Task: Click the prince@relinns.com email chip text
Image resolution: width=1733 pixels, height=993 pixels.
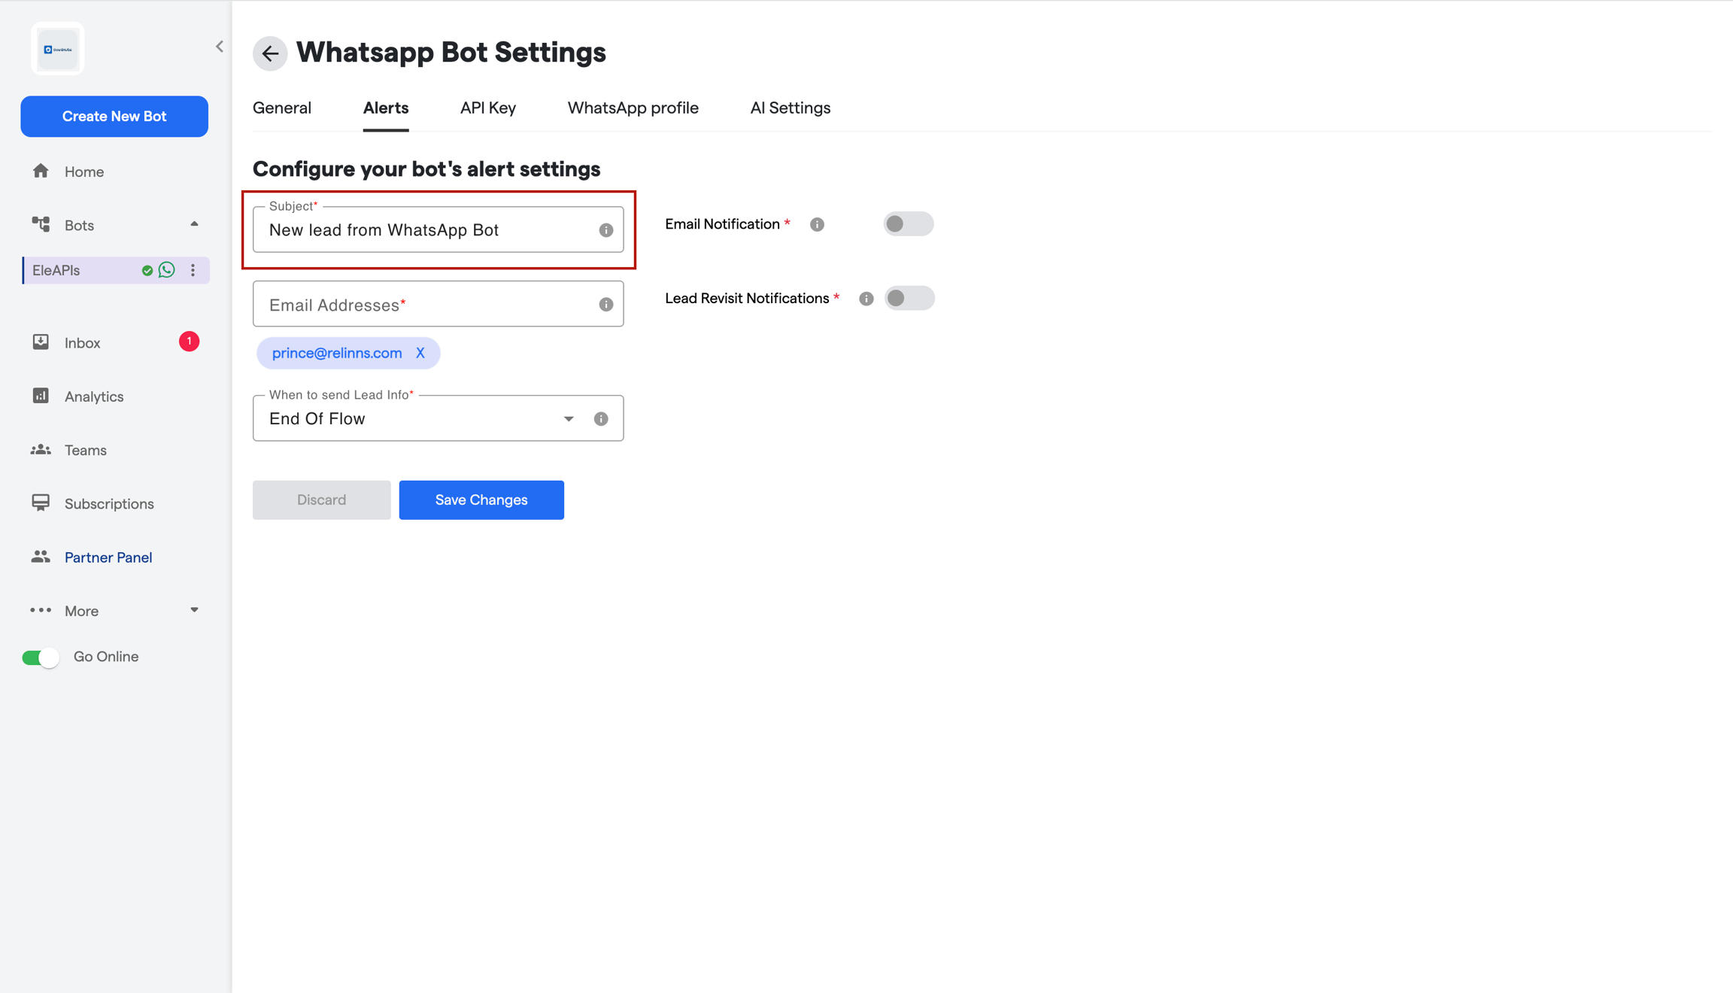Action: [337, 353]
